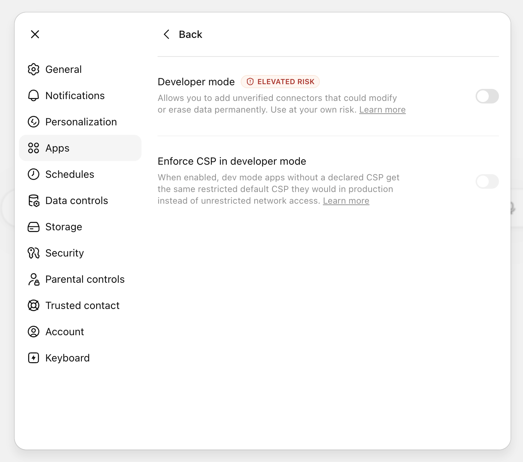Open Notifications settings
The width and height of the screenshot is (523, 462).
pos(80,95)
